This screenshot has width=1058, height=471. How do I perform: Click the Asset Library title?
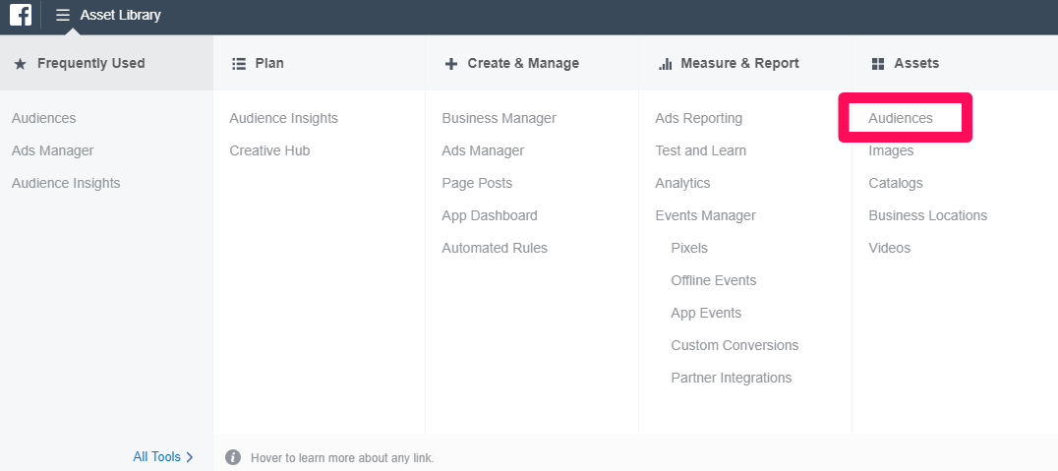[x=121, y=15]
